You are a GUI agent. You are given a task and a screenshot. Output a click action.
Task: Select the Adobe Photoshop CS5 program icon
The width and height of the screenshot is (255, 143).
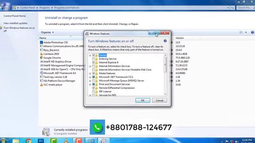[41, 43]
